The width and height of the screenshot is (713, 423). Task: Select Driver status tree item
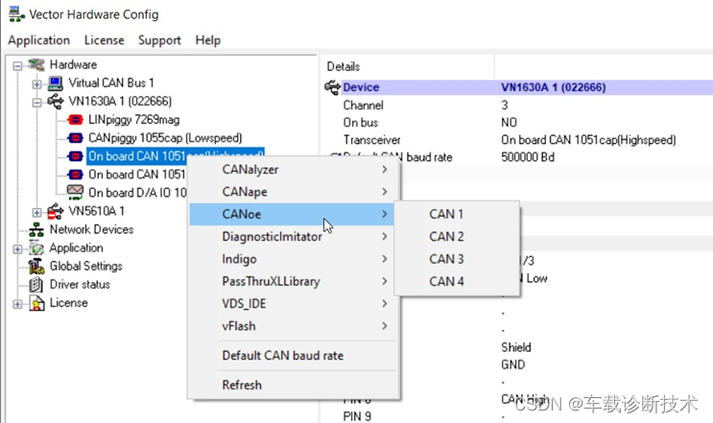pos(80,285)
